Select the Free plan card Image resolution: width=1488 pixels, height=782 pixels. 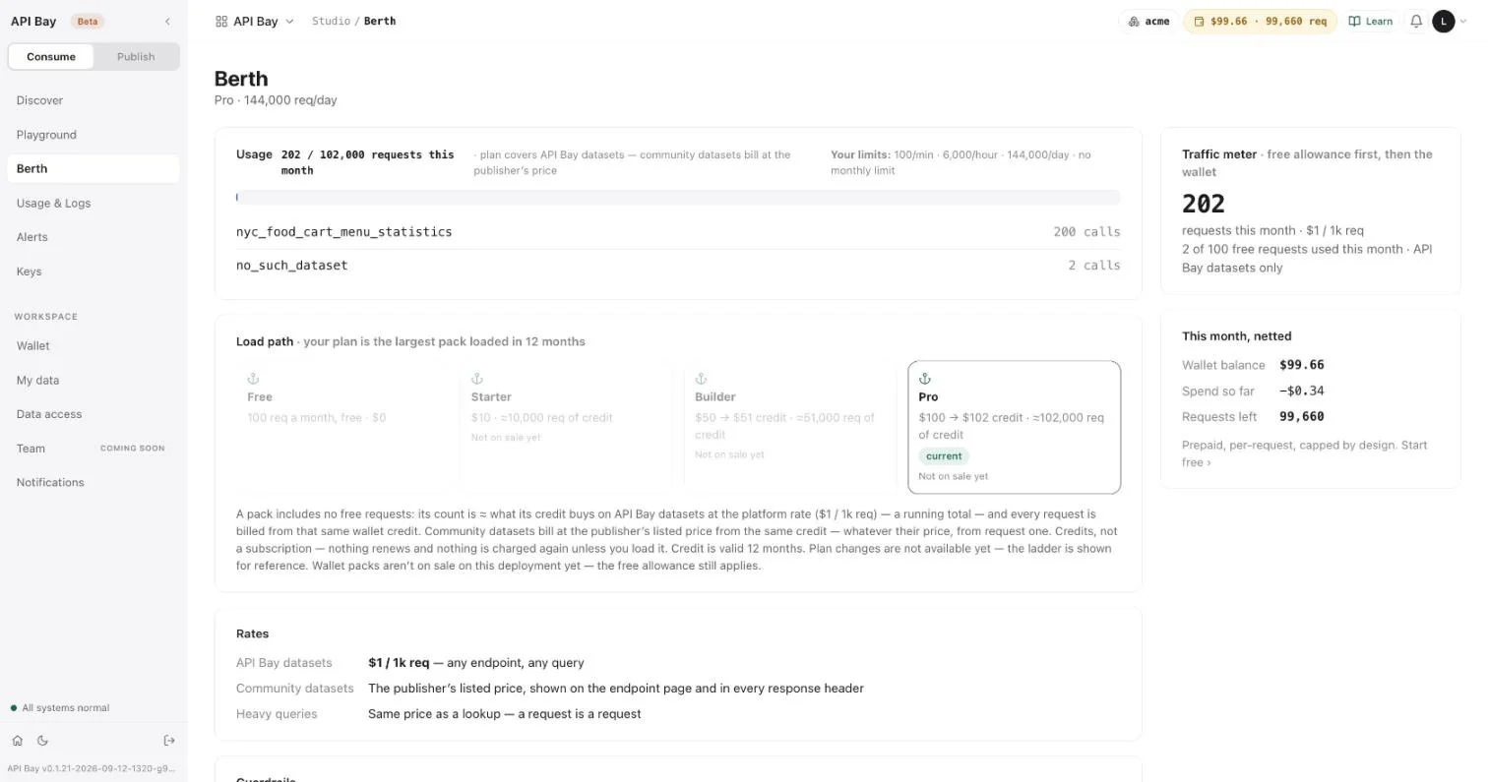pos(342,427)
